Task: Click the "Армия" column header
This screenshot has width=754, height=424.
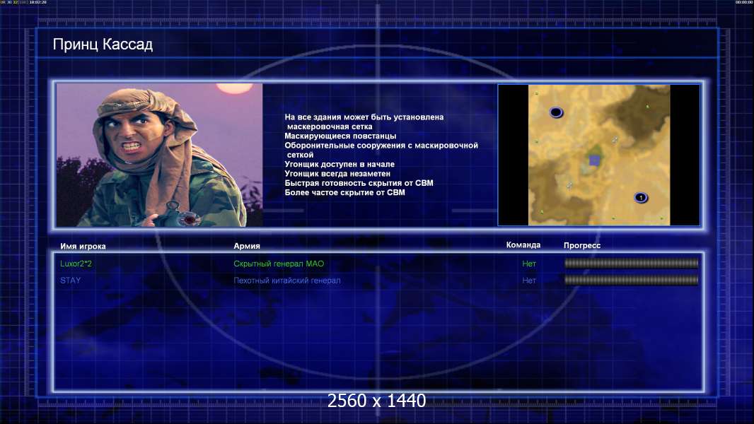Action: [247, 246]
